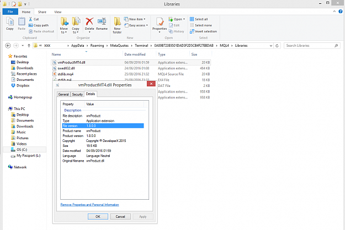
Task: Open Pictures under This PC
Action: [x=20, y=138]
